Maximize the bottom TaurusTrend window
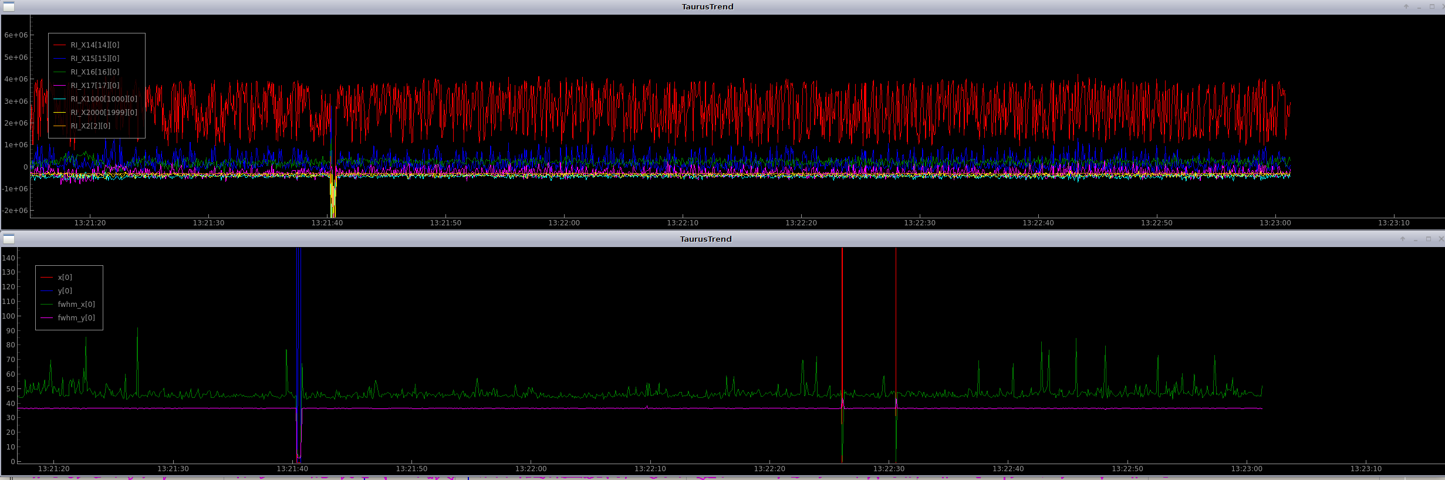The image size is (1445, 480). click(x=1429, y=239)
